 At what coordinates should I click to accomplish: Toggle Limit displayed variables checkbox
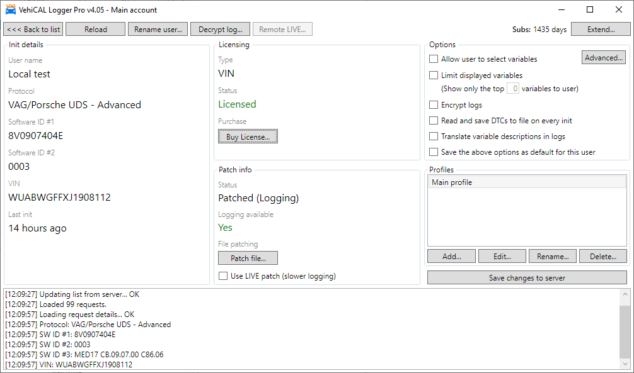(x=434, y=75)
